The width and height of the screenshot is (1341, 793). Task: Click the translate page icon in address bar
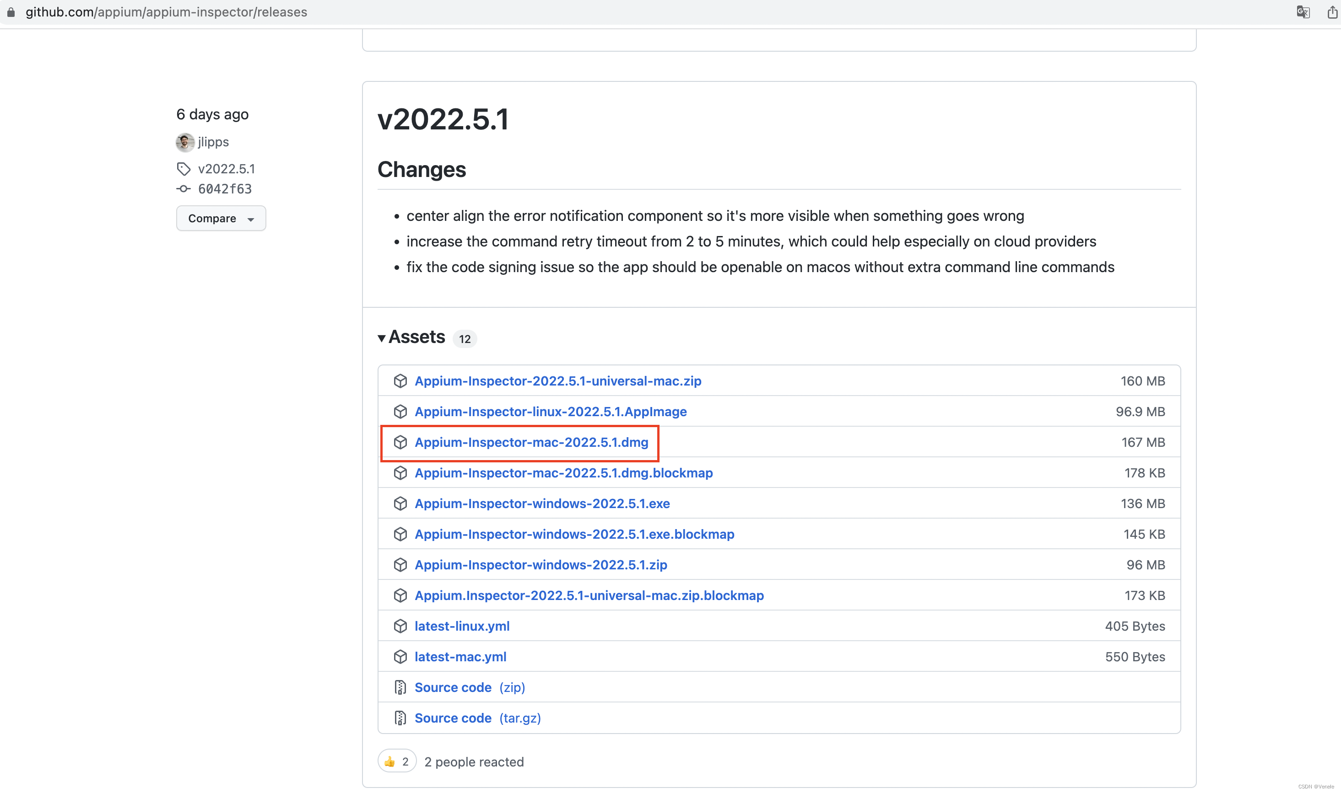(x=1303, y=12)
